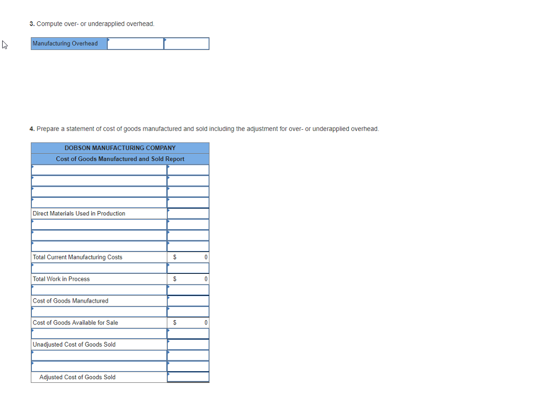The height and width of the screenshot is (402, 544).
Task: Open label dropdown directly below Total Work in Process
Action: (99, 290)
